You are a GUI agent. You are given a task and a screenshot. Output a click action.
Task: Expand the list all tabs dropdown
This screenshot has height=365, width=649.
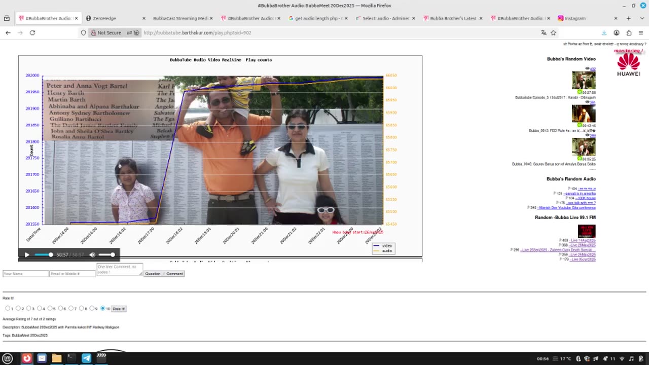point(641,18)
